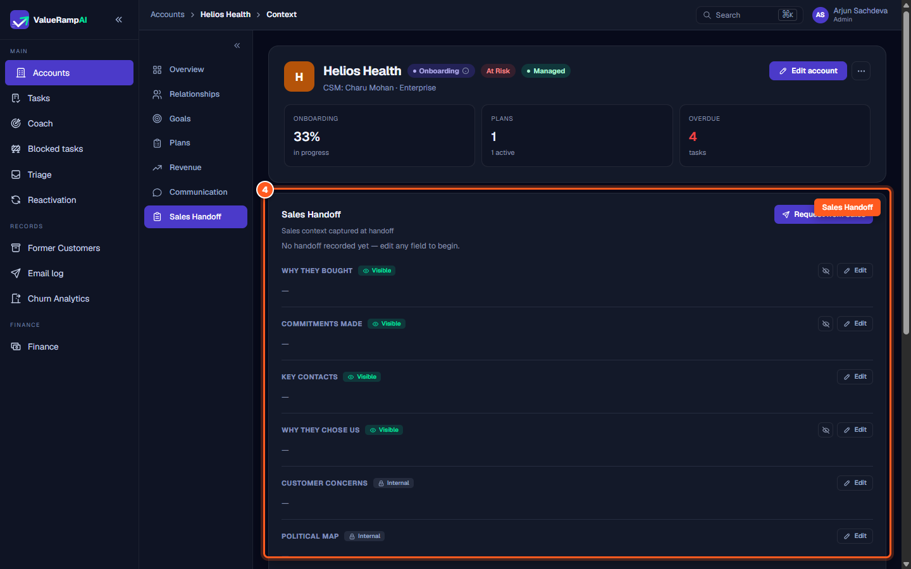
Task: Click the Visible badge for Why They Bought
Action: coord(377,271)
